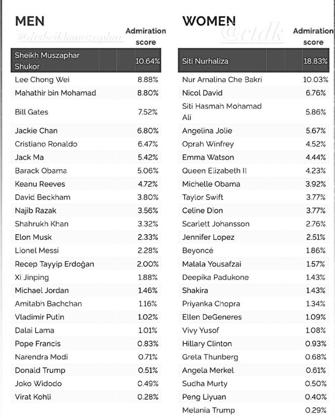Select the Mahathir bin Mohamad entry
The height and width of the screenshot is (418, 335).
56,93
